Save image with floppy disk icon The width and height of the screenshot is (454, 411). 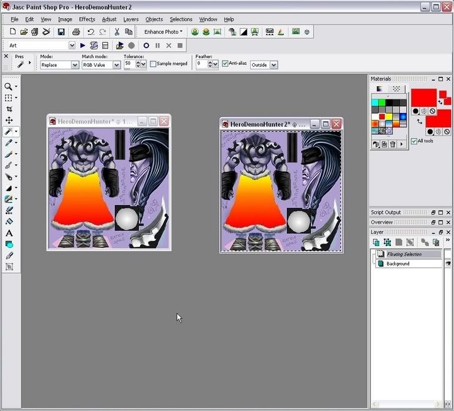pos(61,32)
